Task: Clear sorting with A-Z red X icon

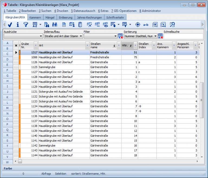Action: [x=161, y=36]
